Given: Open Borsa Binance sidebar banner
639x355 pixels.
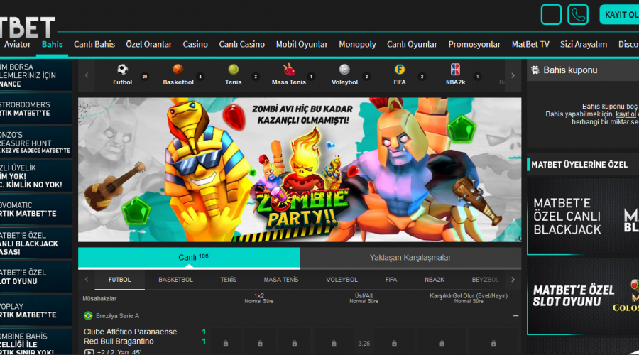Looking at the screenshot, I should [36, 75].
